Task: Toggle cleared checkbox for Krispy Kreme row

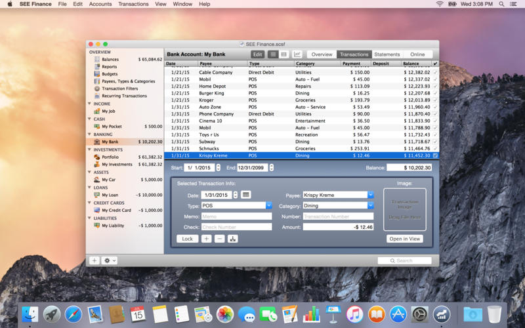Action: pyautogui.click(x=435, y=155)
